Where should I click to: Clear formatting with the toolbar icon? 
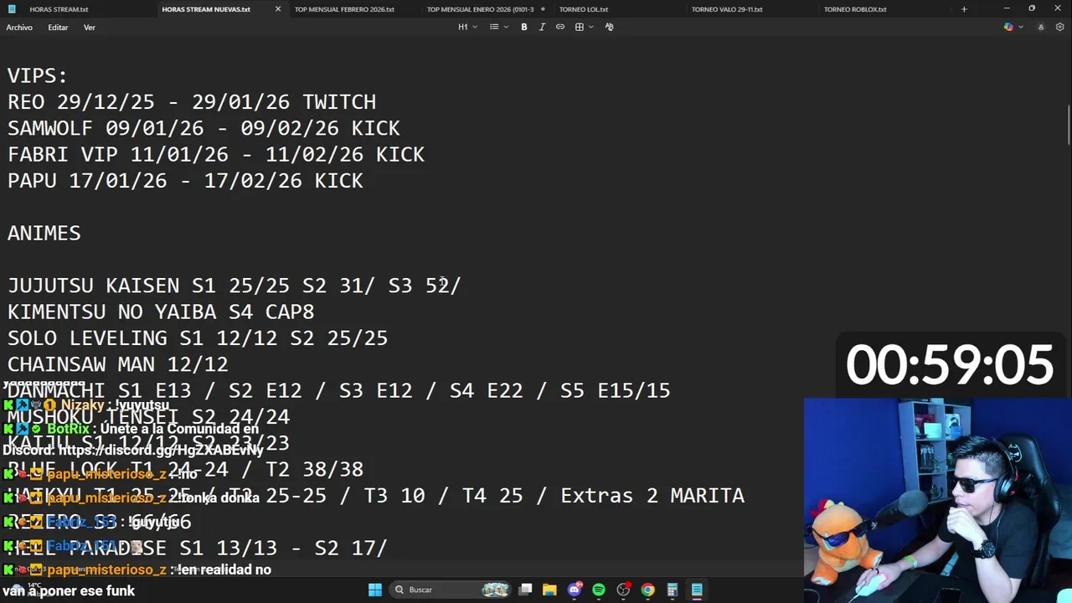click(x=609, y=27)
